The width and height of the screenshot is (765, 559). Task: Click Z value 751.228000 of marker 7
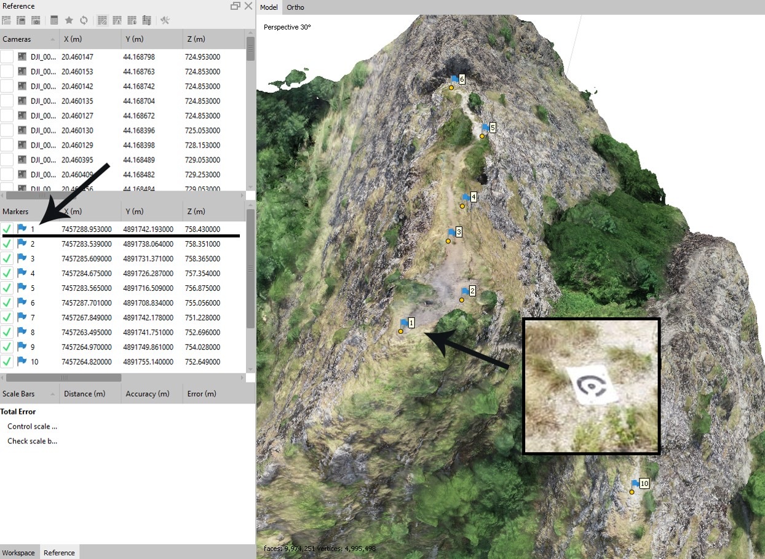[202, 317]
